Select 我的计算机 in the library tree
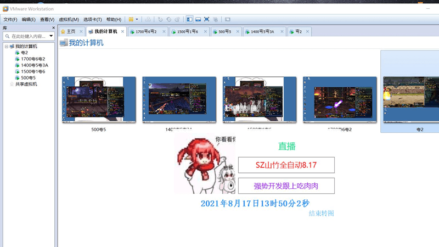The height and width of the screenshot is (247, 439). tap(26, 47)
